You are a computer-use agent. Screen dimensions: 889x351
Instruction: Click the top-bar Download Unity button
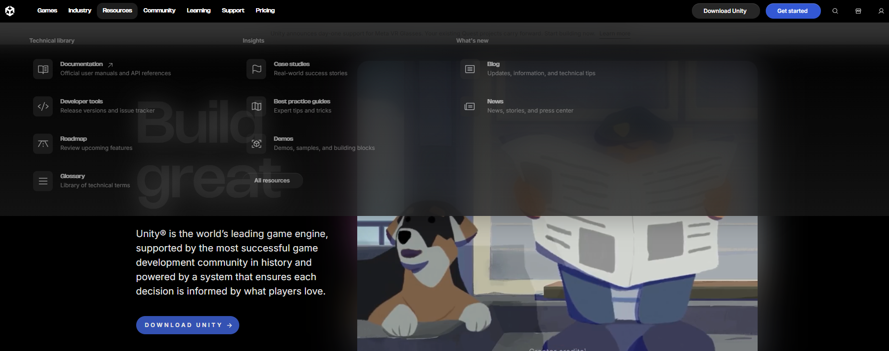pyautogui.click(x=725, y=11)
